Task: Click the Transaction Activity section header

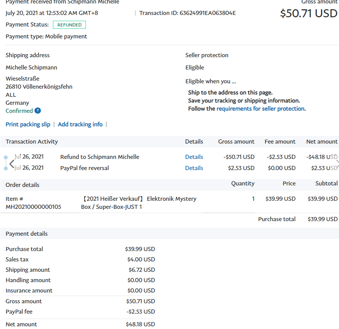Action: (32, 142)
